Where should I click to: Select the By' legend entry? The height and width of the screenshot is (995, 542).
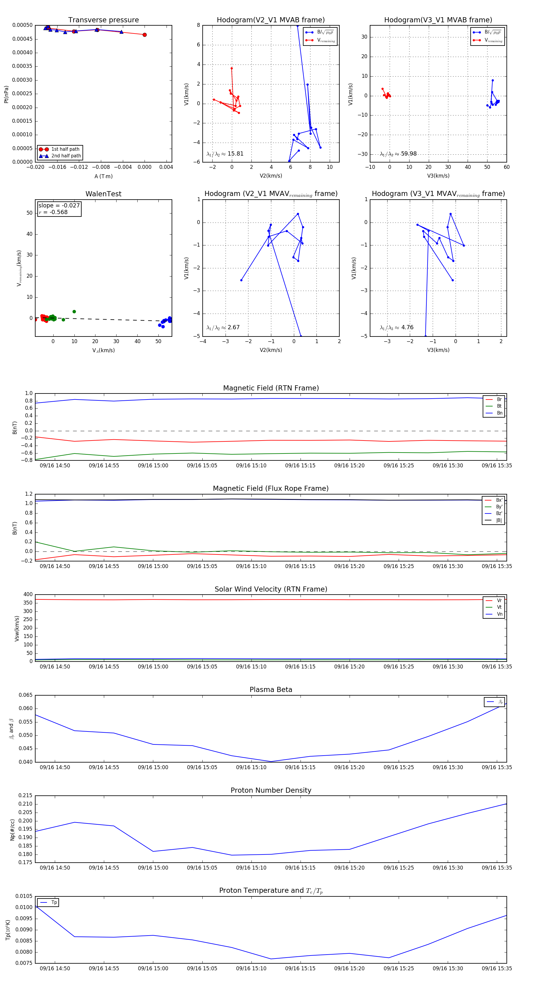(494, 507)
